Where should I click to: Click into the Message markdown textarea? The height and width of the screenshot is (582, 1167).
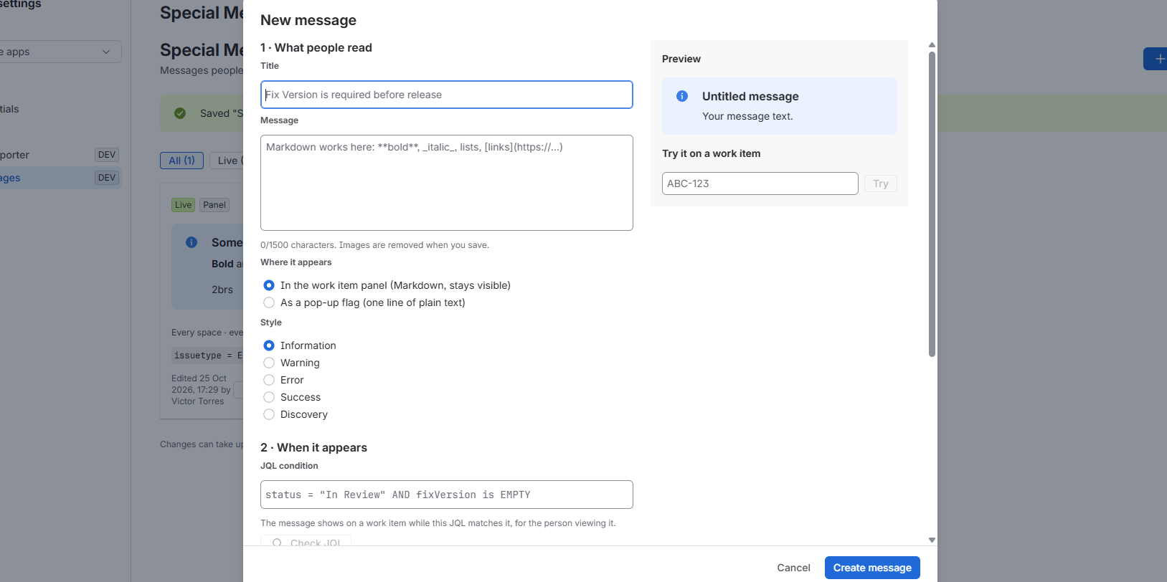coord(447,183)
